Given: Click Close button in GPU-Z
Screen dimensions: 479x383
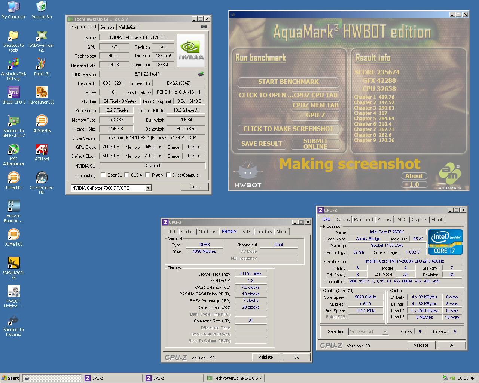Looking at the screenshot, I should [x=194, y=187].
